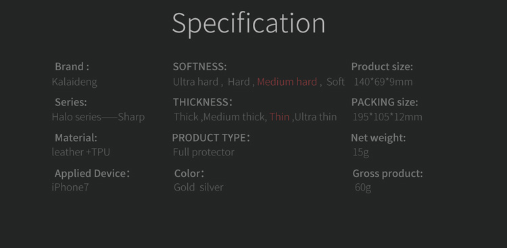Click the SOFTNESS label
This screenshot has height=248, width=507.
(200, 67)
